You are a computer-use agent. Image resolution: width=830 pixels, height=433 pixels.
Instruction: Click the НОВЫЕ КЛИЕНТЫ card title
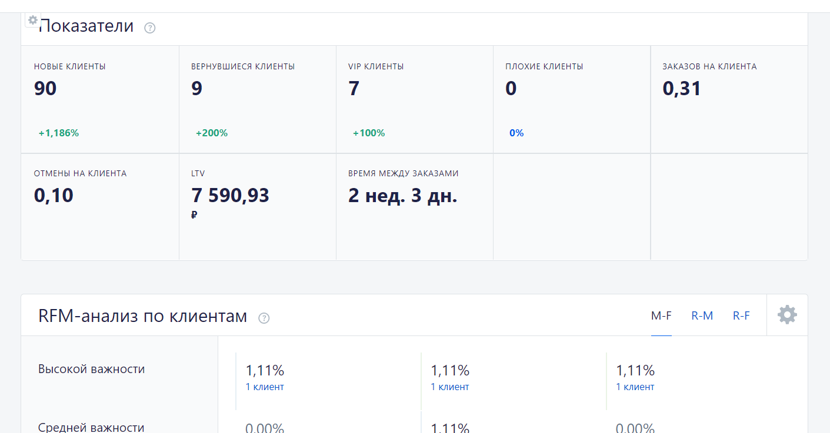[70, 66]
